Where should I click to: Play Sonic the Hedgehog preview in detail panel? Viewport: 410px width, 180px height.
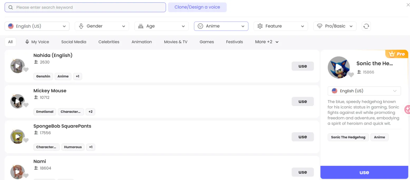pos(339,67)
